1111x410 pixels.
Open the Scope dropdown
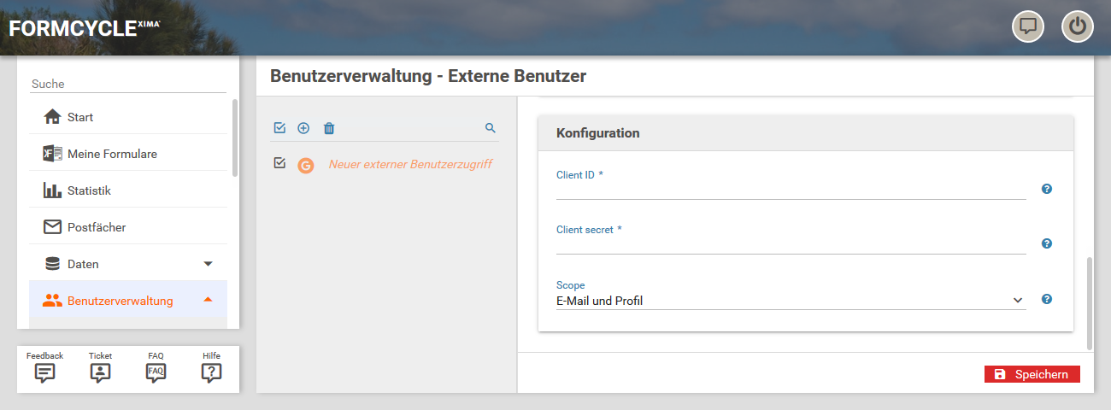click(x=790, y=301)
